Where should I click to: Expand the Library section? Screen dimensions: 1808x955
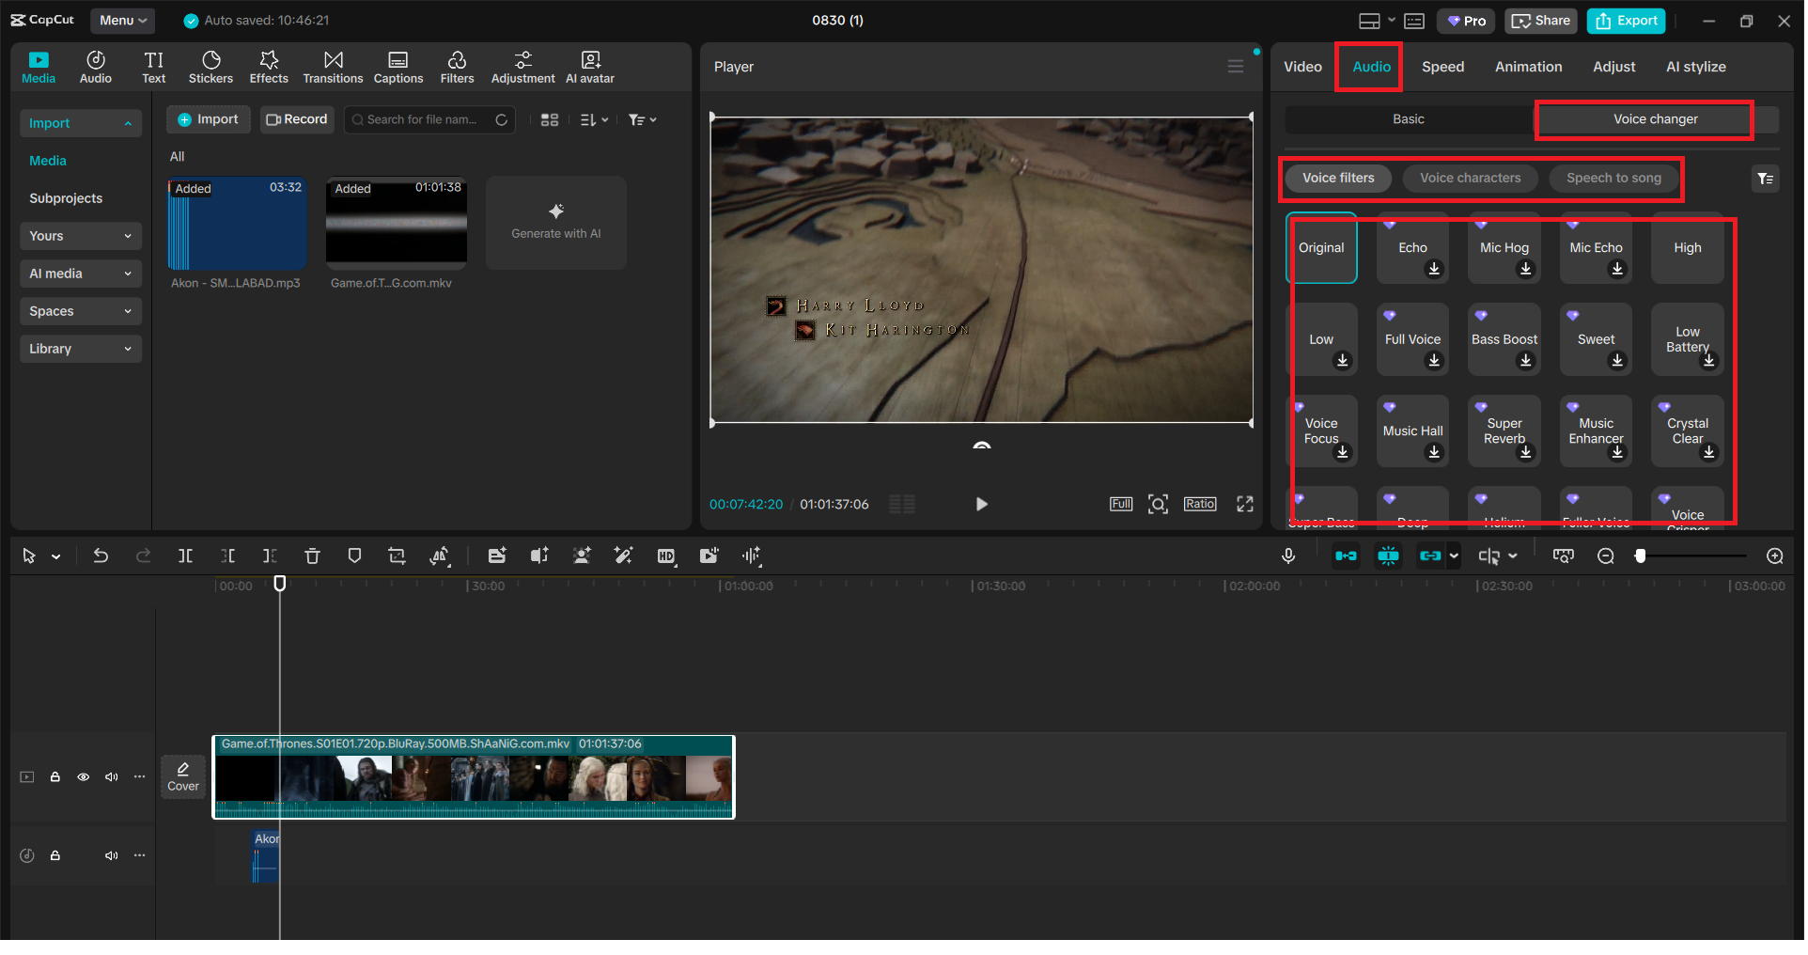(x=80, y=349)
